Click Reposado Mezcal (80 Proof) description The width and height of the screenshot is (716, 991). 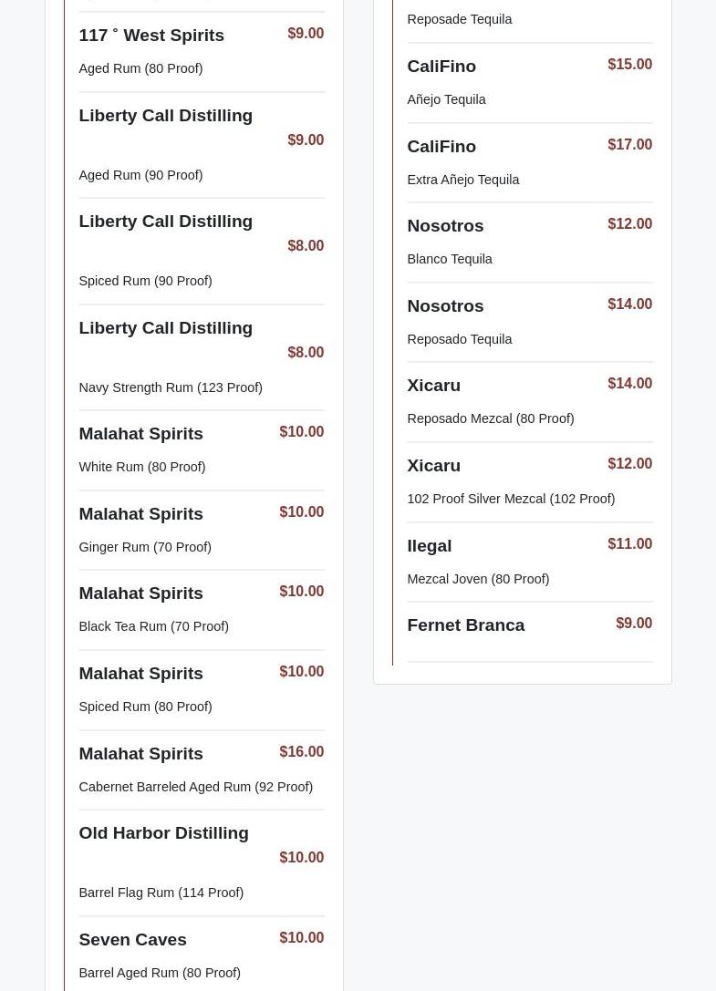(x=490, y=418)
